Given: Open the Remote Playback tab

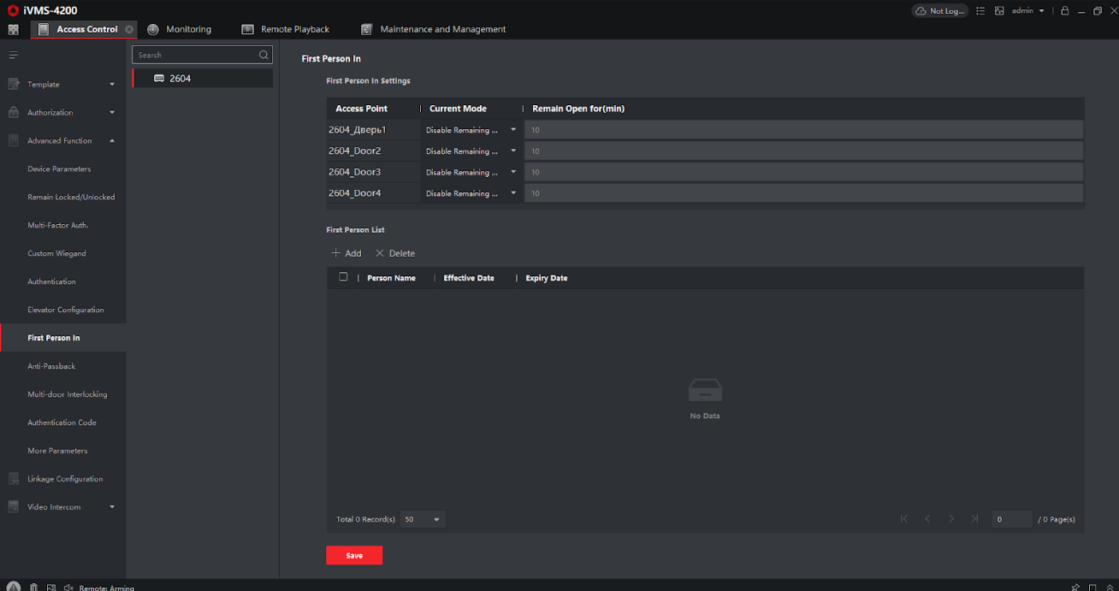Looking at the screenshot, I should coord(286,29).
